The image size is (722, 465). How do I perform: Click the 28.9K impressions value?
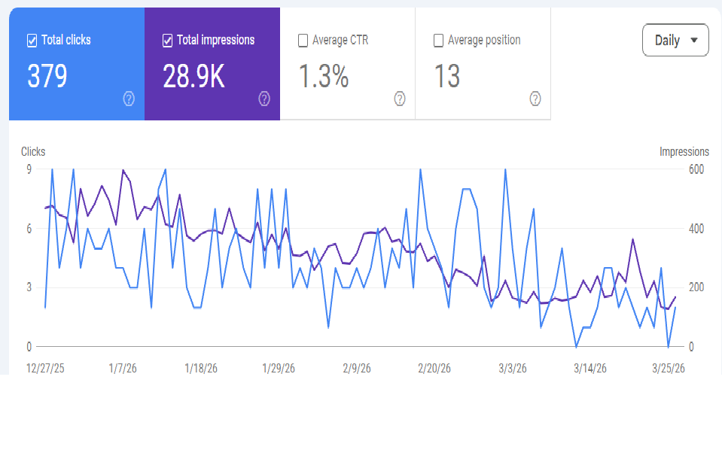point(193,77)
